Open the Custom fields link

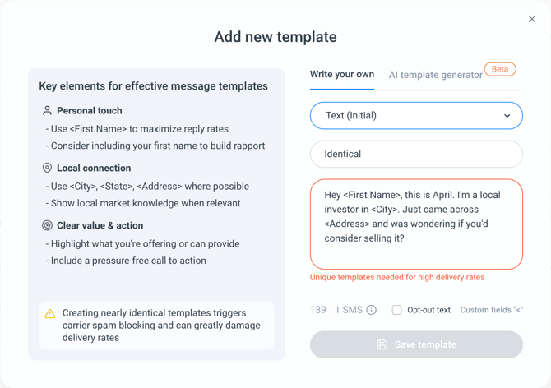[491, 310]
